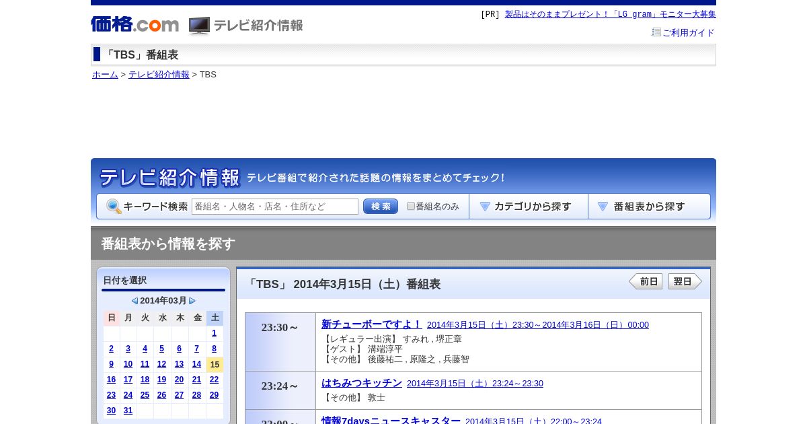
Task: Select March 8 in the calendar
Action: [215, 349]
